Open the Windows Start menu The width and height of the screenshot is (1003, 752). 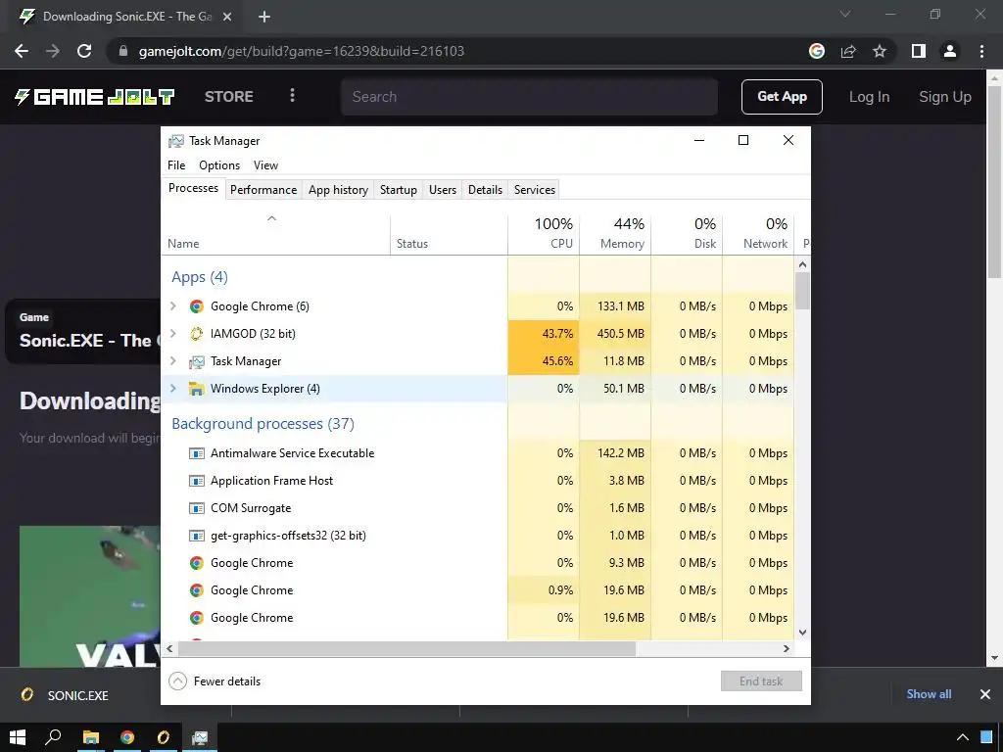coord(18,737)
